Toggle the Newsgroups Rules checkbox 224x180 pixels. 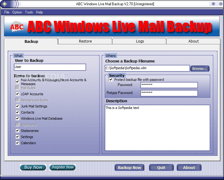pyautogui.click(x=17, y=100)
